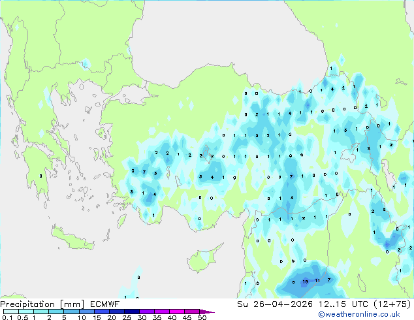Click the ECMWF model label
The height and width of the screenshot is (320, 414).
[x=104, y=304]
